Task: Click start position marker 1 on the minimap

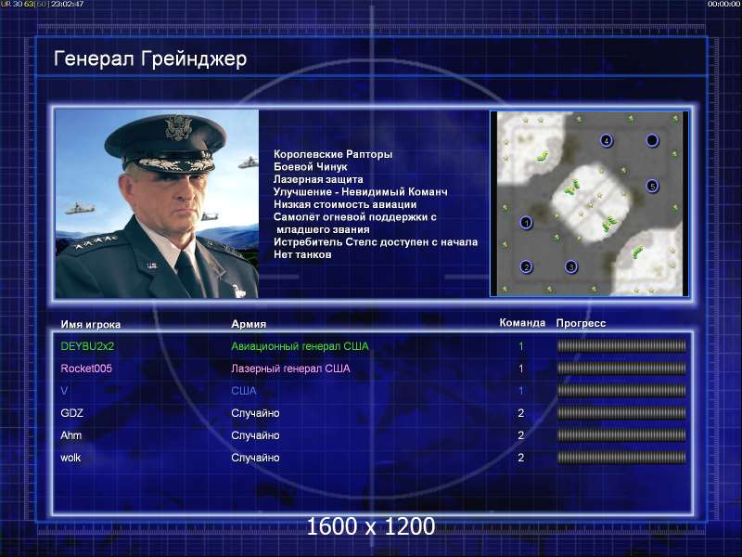Action: pos(526,223)
